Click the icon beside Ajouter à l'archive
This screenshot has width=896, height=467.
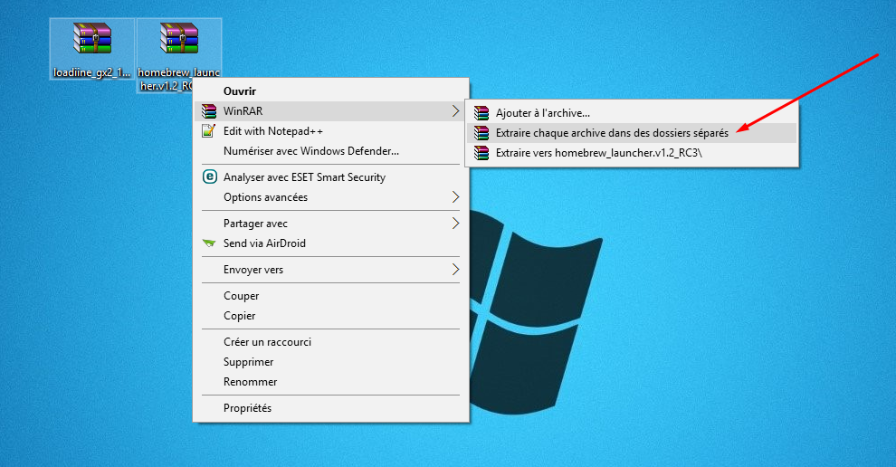[x=481, y=113]
